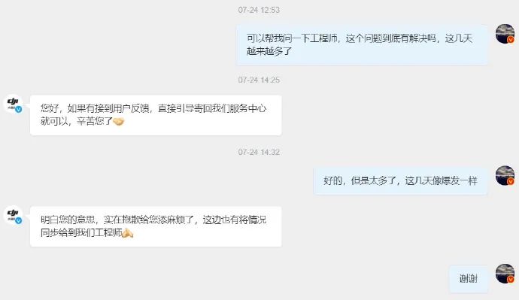Viewport: 519px width, 300px height.
Task: Open the user avatar beside the 工程师 question message
Action: point(505,33)
